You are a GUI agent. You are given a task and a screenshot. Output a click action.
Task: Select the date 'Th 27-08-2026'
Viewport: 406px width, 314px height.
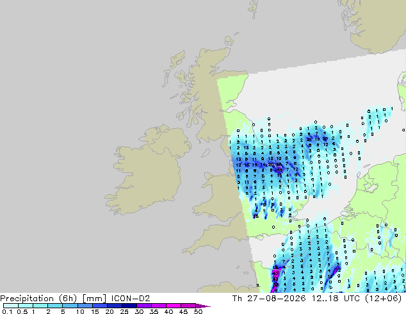269,299
